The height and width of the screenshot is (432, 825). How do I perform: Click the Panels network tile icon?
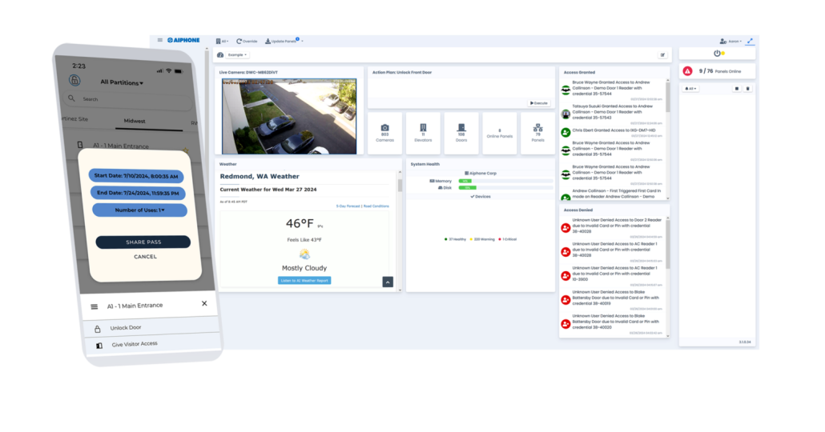(537, 128)
